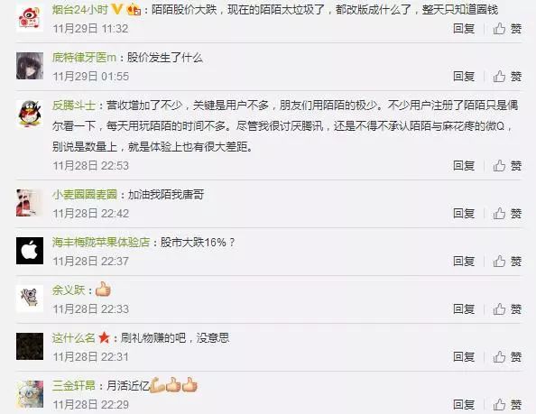Reply to 三金轩昂's comment
This screenshot has width=536, height=414.
464,405
